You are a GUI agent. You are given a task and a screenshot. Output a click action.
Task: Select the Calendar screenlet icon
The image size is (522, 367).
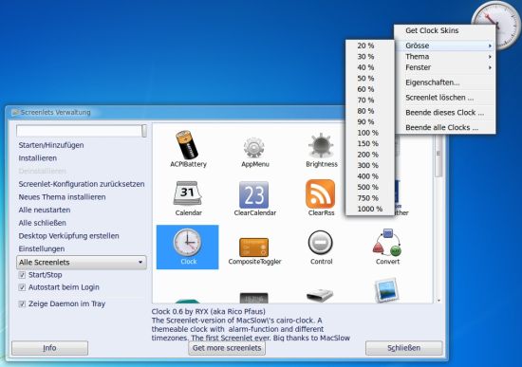[x=187, y=193]
